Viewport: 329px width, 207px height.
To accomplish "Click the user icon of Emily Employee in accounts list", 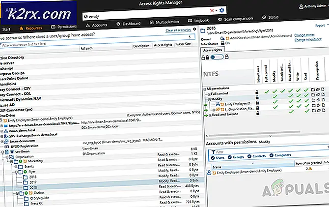I will point(209,173).
